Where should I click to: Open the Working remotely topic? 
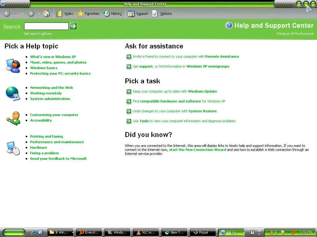(x=46, y=93)
